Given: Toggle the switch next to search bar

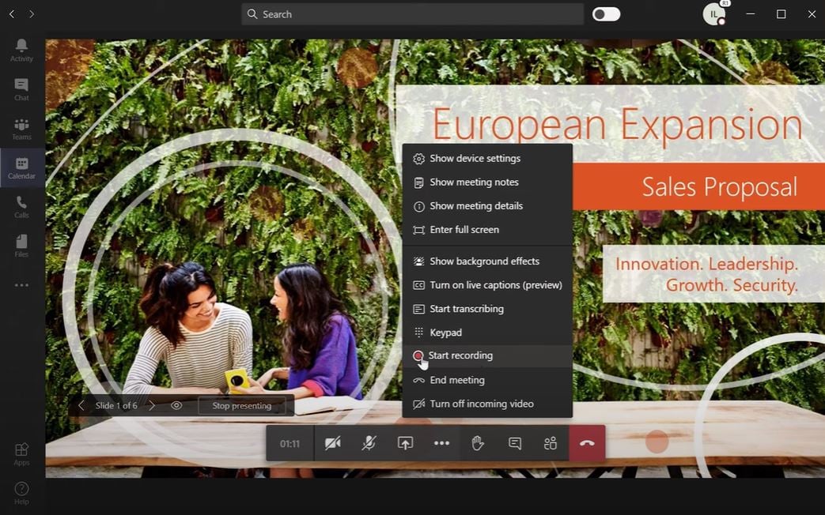Looking at the screenshot, I should (x=606, y=14).
